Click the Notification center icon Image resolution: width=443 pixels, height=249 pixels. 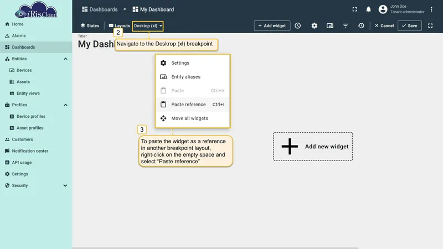(7, 151)
